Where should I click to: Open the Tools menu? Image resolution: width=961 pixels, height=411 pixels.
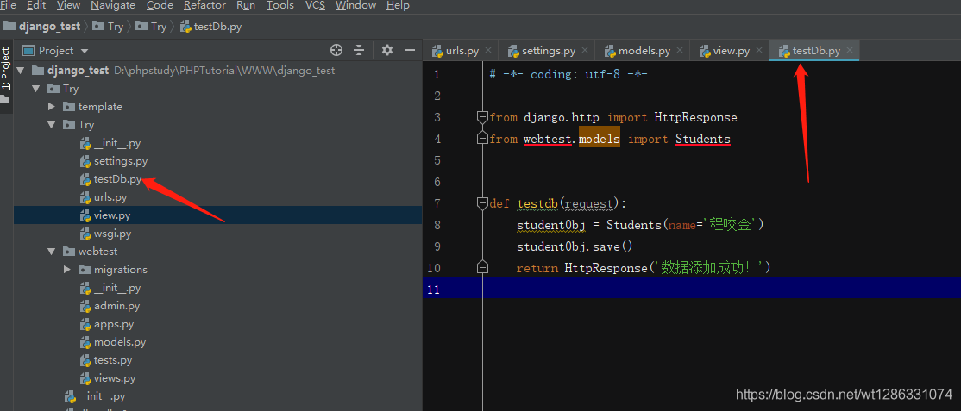tap(280, 5)
